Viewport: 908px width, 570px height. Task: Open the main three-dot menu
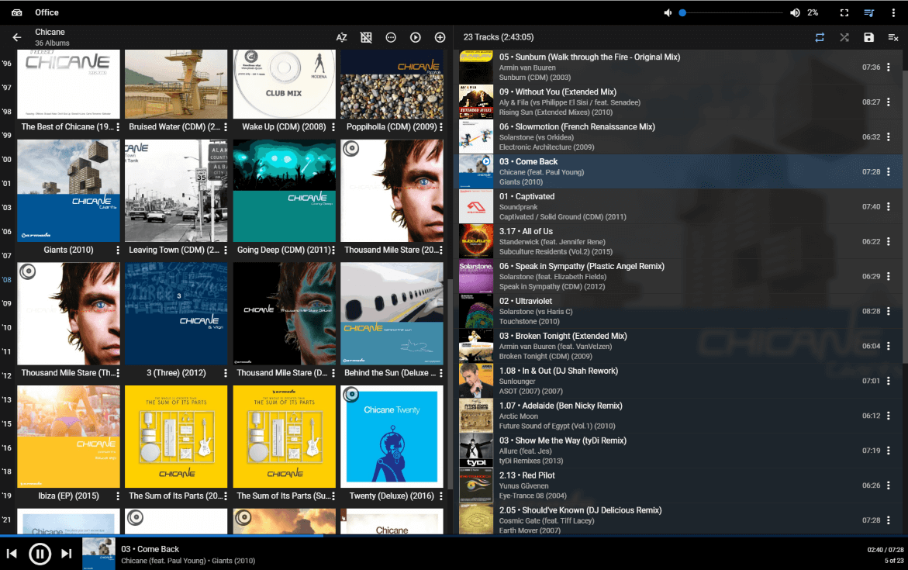click(x=893, y=12)
